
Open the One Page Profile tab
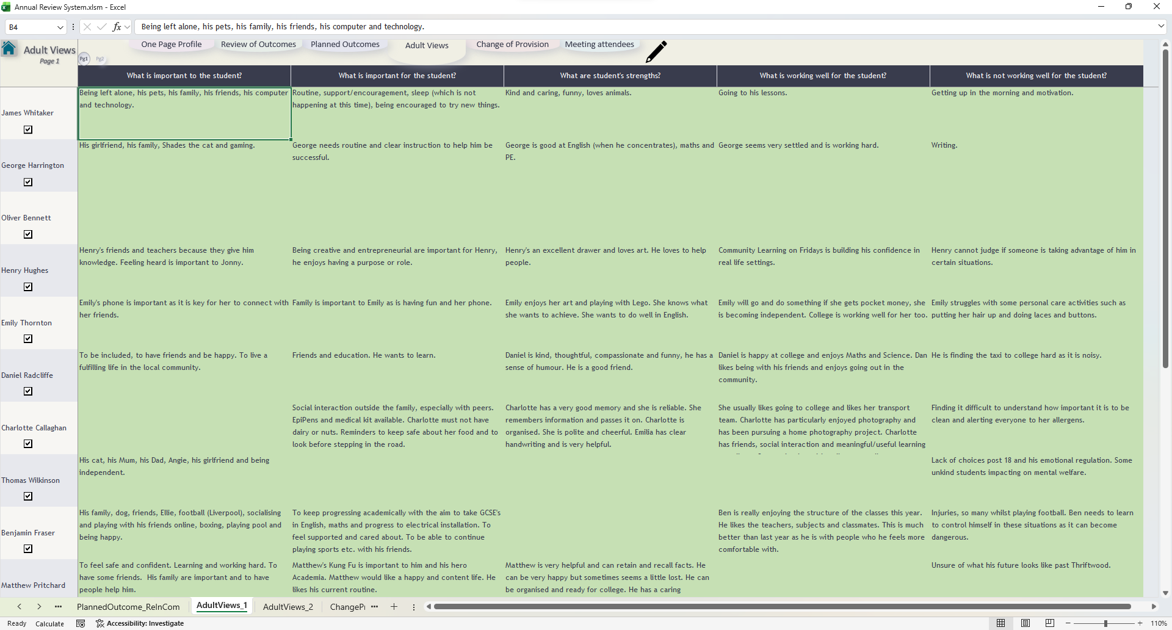[x=172, y=45]
